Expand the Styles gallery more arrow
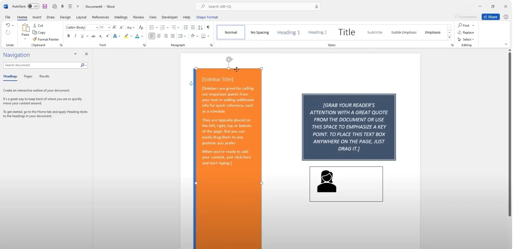This screenshot has width=513, height=249. pyautogui.click(x=449, y=38)
